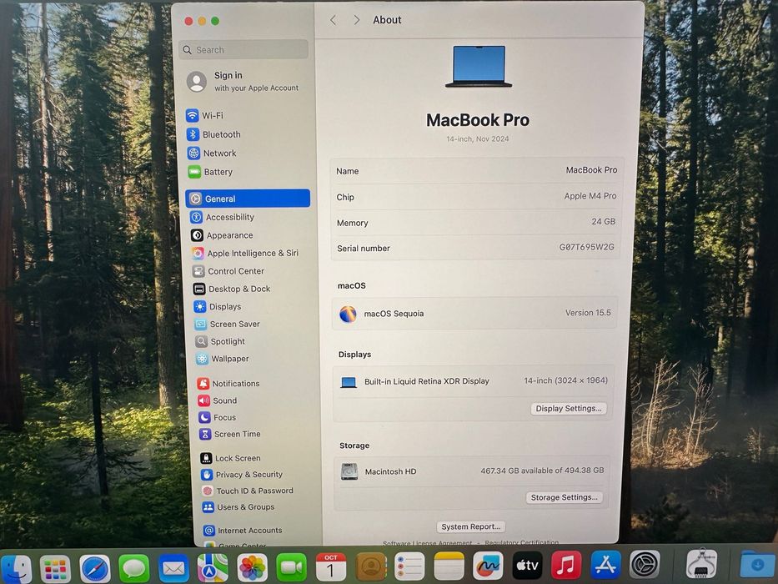Open Calendar from the Dock

[330, 566]
